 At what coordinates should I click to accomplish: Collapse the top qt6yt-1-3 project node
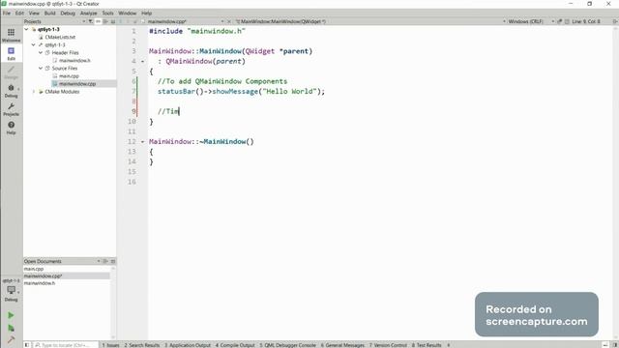point(26,29)
